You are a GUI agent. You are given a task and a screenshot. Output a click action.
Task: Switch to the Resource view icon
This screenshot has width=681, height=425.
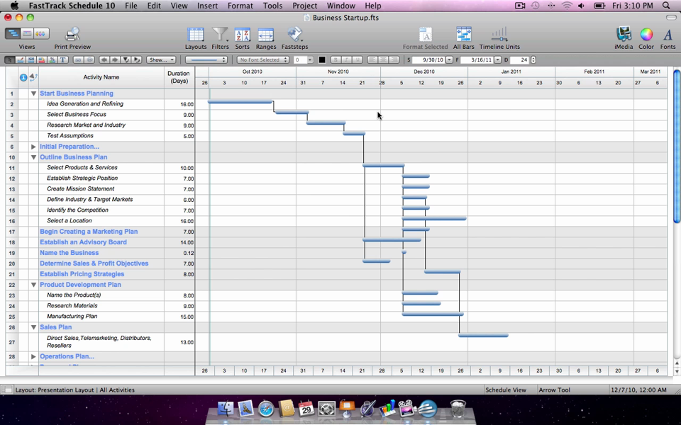tap(41, 33)
